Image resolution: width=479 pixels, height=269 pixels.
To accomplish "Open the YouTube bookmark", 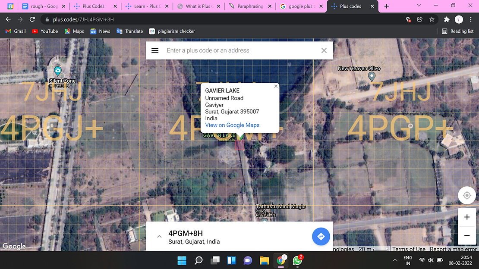I will click(x=45, y=31).
